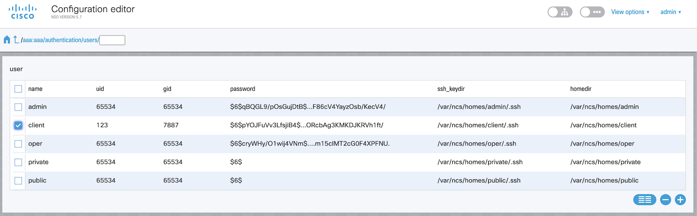Screen dimensions: 697x216
Task: Go to users breadcrumb link
Action: click(90, 40)
